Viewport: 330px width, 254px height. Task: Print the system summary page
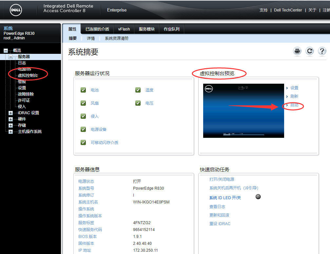coord(297,51)
